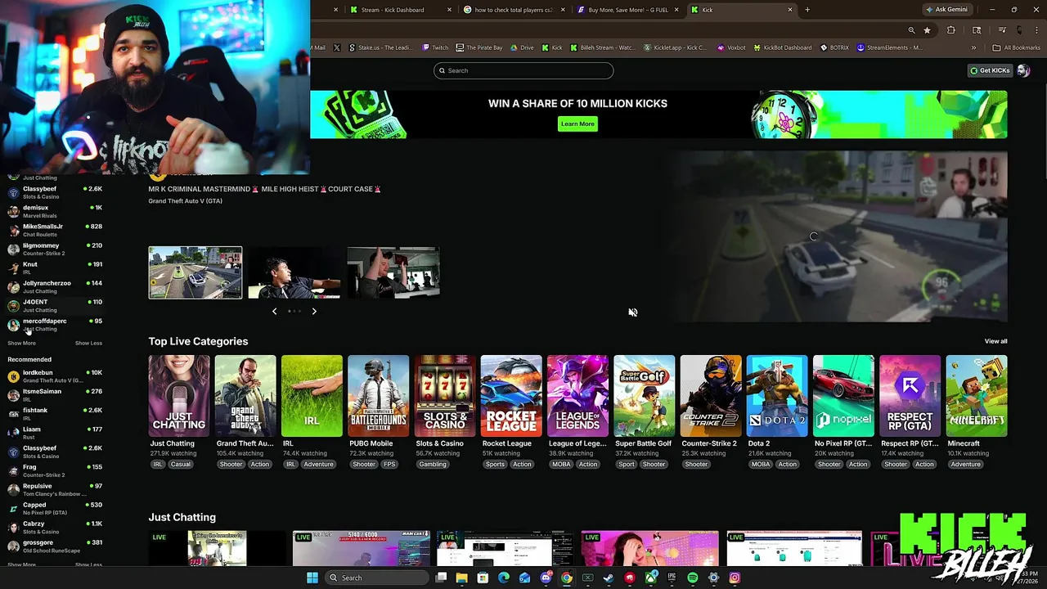1047x589 pixels.
Task: Open ItsmeSaiman channel in Recommended
Action: 55,395
